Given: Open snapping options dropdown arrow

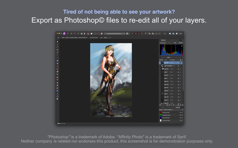Looking at the screenshot, I should pyautogui.click(x=142, y=33).
